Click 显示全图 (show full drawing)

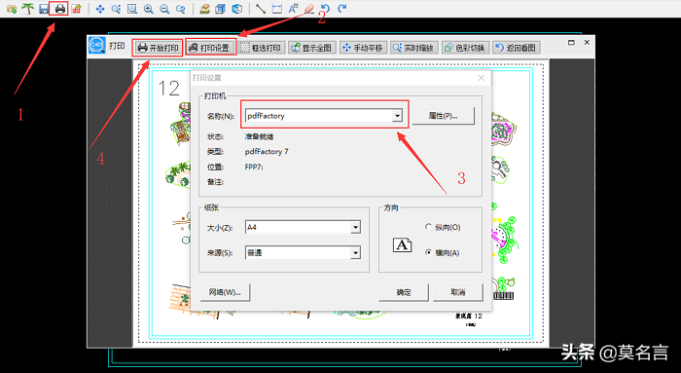click(x=311, y=48)
